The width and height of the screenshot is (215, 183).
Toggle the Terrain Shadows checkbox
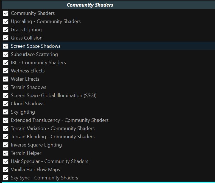coord(6,87)
